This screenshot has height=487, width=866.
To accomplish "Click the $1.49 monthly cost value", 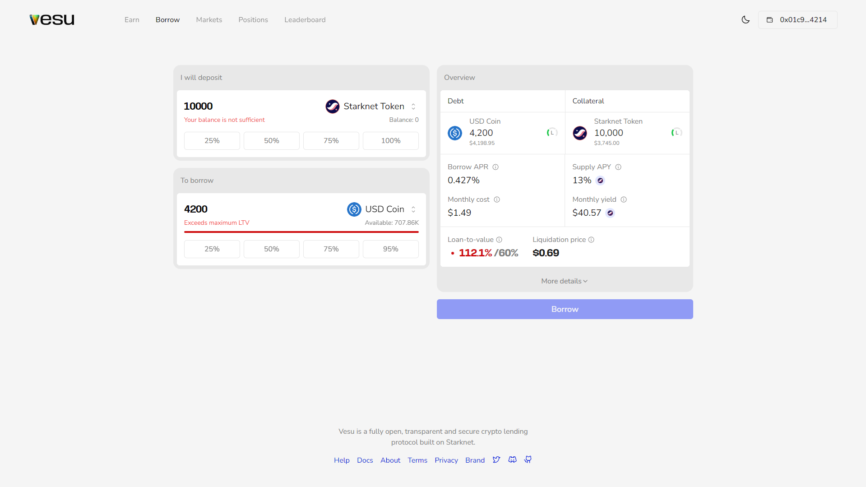I will 459,213.
